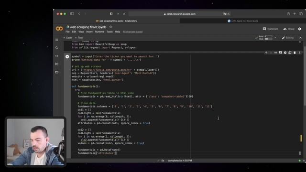Mirror cell in tab icon

(x=290, y=53)
